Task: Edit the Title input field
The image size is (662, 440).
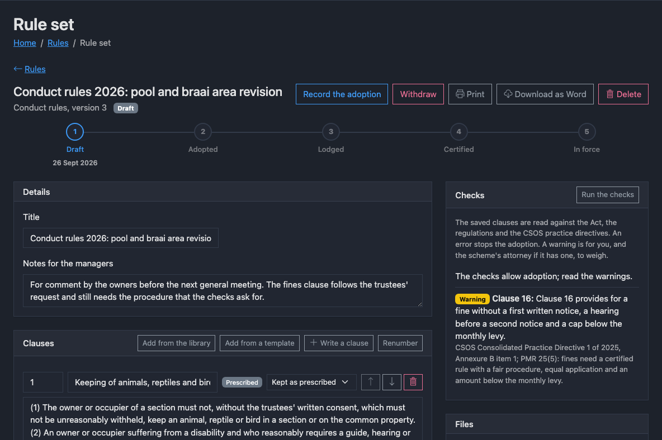Action: coord(121,238)
